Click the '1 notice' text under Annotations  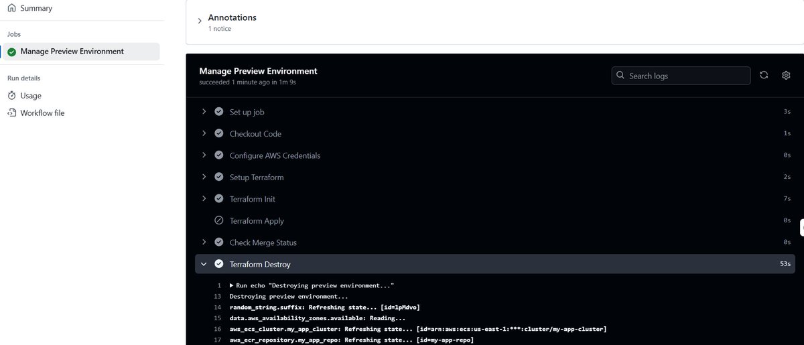pos(220,29)
